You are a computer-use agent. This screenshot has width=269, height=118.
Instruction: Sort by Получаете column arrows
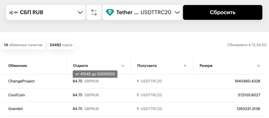tap(185, 66)
